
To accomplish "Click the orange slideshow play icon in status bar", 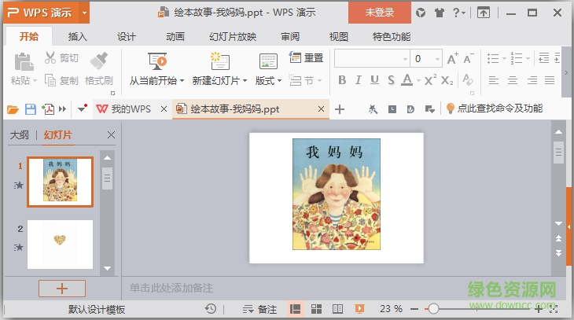I will click(x=359, y=309).
